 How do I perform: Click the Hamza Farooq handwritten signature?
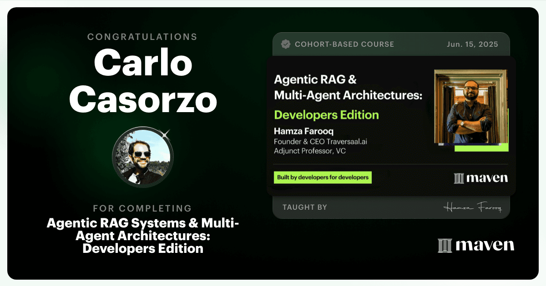click(472, 208)
